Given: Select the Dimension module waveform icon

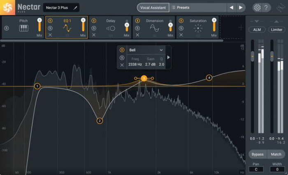Looking at the screenshot, I should pyautogui.click(x=154, y=28).
